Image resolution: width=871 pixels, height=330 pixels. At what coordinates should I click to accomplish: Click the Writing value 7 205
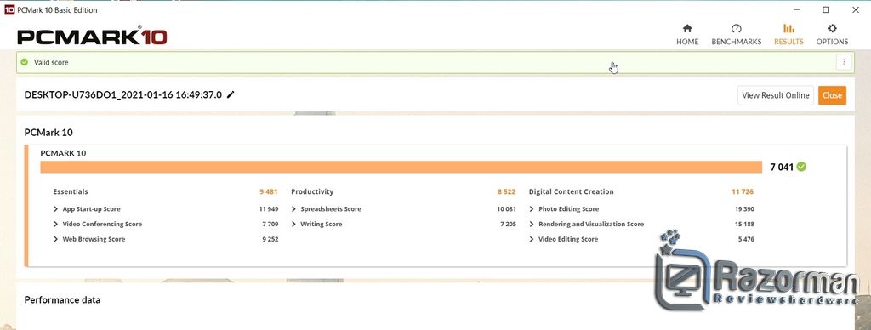tap(508, 224)
